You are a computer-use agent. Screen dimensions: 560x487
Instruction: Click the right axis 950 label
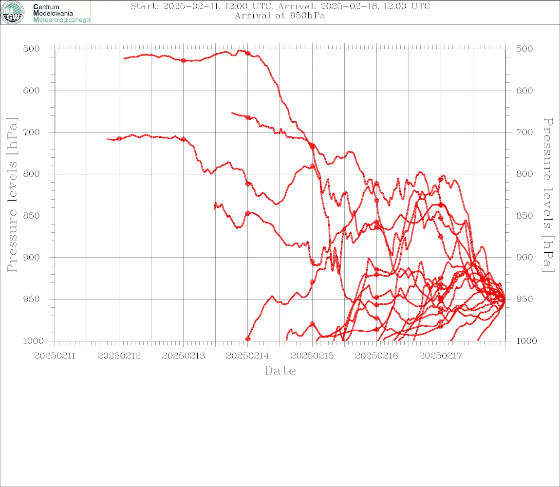(x=524, y=299)
